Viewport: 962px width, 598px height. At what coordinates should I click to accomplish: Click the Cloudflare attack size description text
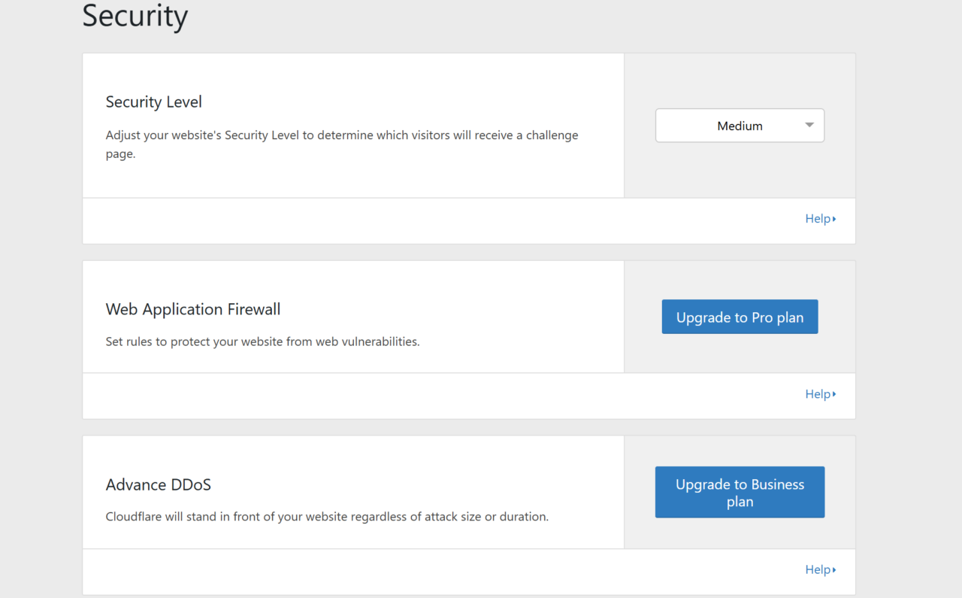[x=327, y=517]
